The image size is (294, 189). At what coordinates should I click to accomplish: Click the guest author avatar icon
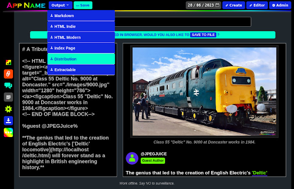tap(132, 158)
